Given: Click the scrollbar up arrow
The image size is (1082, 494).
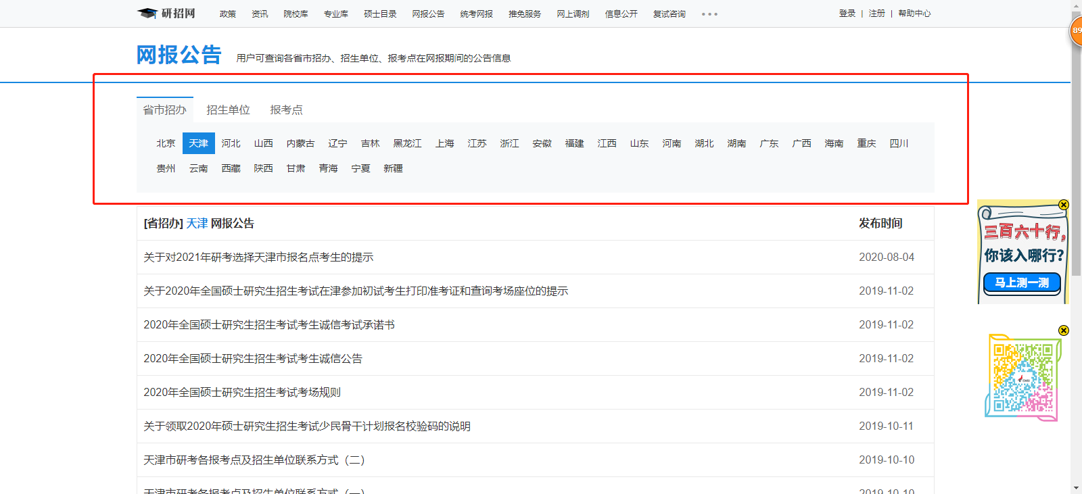Looking at the screenshot, I should tap(1076, 5).
